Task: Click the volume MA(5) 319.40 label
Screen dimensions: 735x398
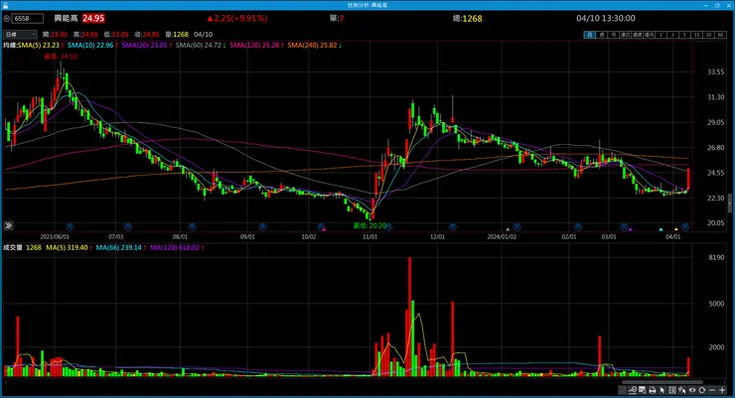Action: pos(67,247)
